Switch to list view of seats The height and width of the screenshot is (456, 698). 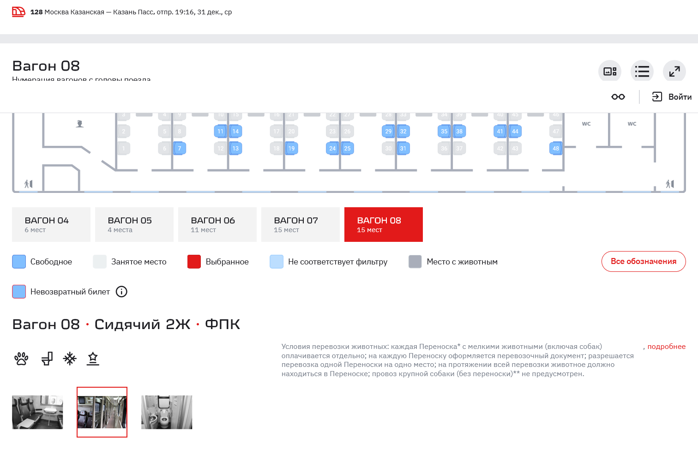click(642, 72)
